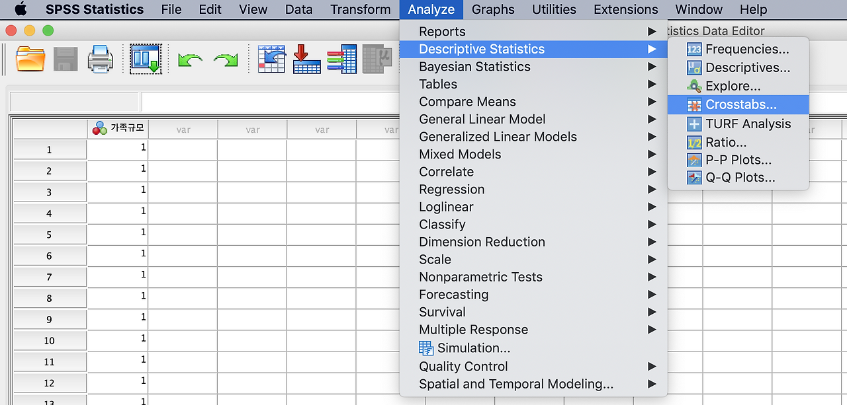Click the TURF Analysis plus icon
The image size is (847, 405).
[694, 124]
